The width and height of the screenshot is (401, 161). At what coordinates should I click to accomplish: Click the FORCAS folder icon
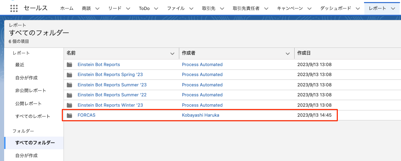point(70,116)
